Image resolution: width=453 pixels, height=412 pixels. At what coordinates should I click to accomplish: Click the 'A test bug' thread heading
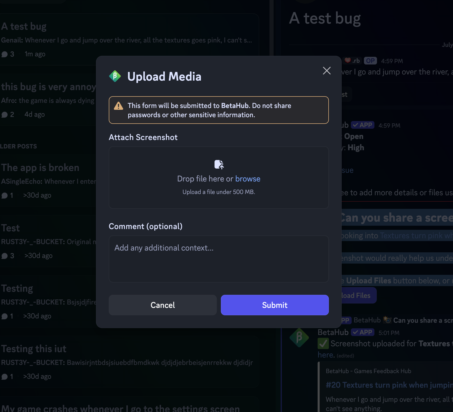[x=325, y=18]
